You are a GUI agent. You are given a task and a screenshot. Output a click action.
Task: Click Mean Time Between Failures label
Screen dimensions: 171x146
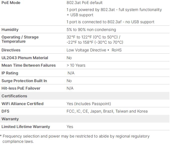pos(29,65)
